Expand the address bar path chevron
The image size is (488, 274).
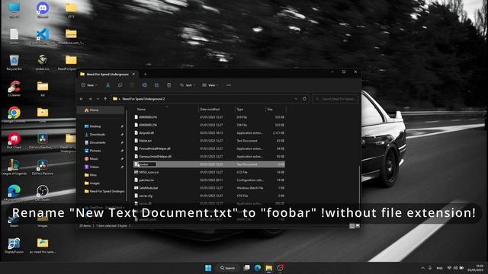120,99
